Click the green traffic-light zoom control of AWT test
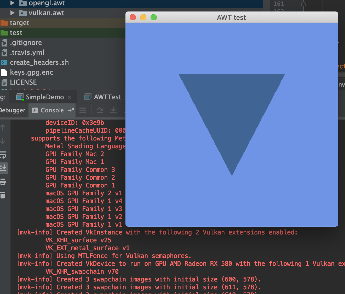 pyautogui.click(x=154, y=17)
